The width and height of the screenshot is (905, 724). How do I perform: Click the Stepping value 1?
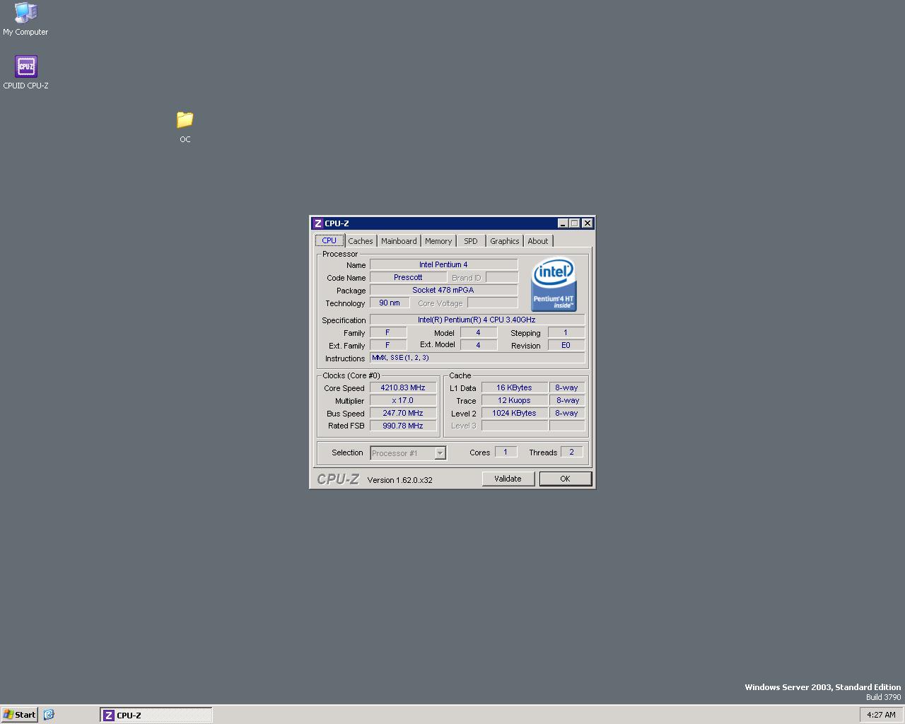566,332
